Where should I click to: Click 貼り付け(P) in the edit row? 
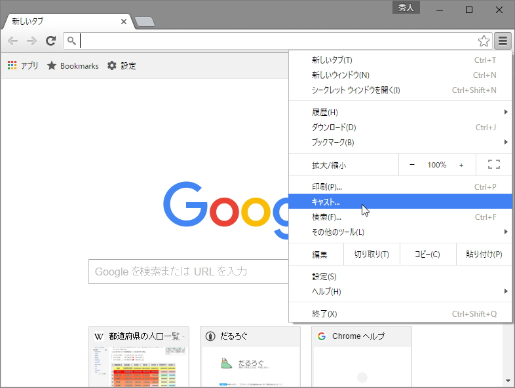tap(484, 254)
